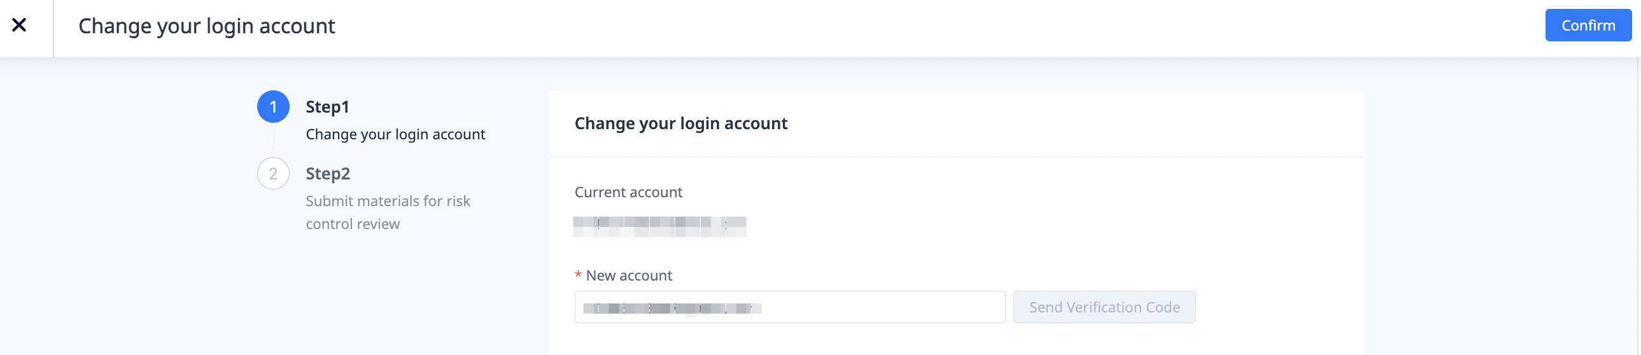Viewport: 1641px width, 355px height.
Task: Click the Step2 heading label
Action: pyautogui.click(x=328, y=174)
